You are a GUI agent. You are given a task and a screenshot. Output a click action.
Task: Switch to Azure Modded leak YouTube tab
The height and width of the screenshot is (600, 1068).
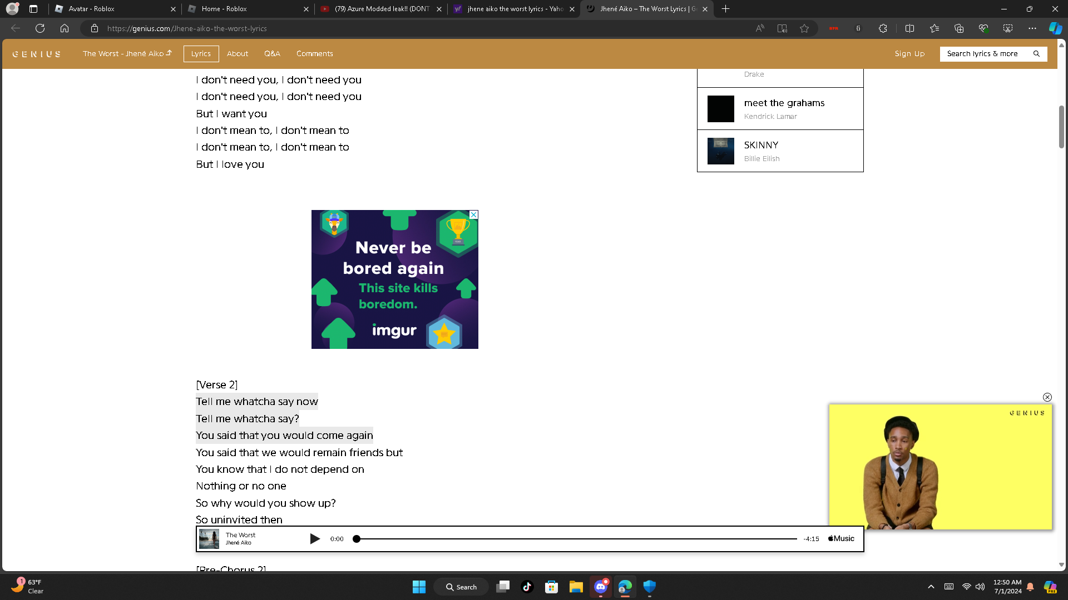point(380,9)
